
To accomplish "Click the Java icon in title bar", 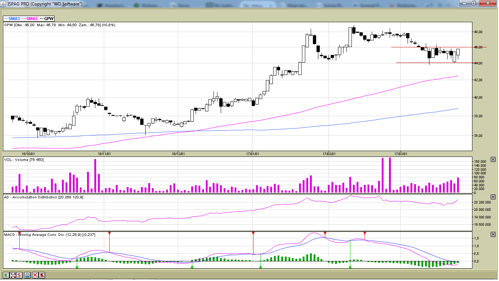I will pos(4,3).
